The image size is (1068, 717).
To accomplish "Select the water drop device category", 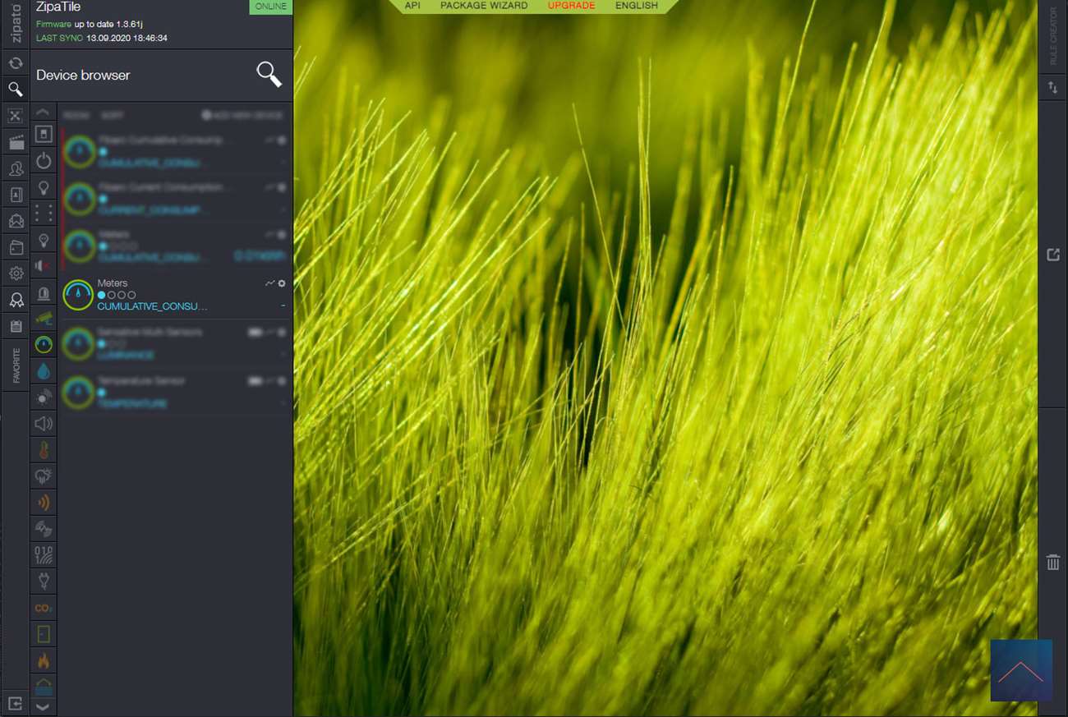I will tap(44, 371).
